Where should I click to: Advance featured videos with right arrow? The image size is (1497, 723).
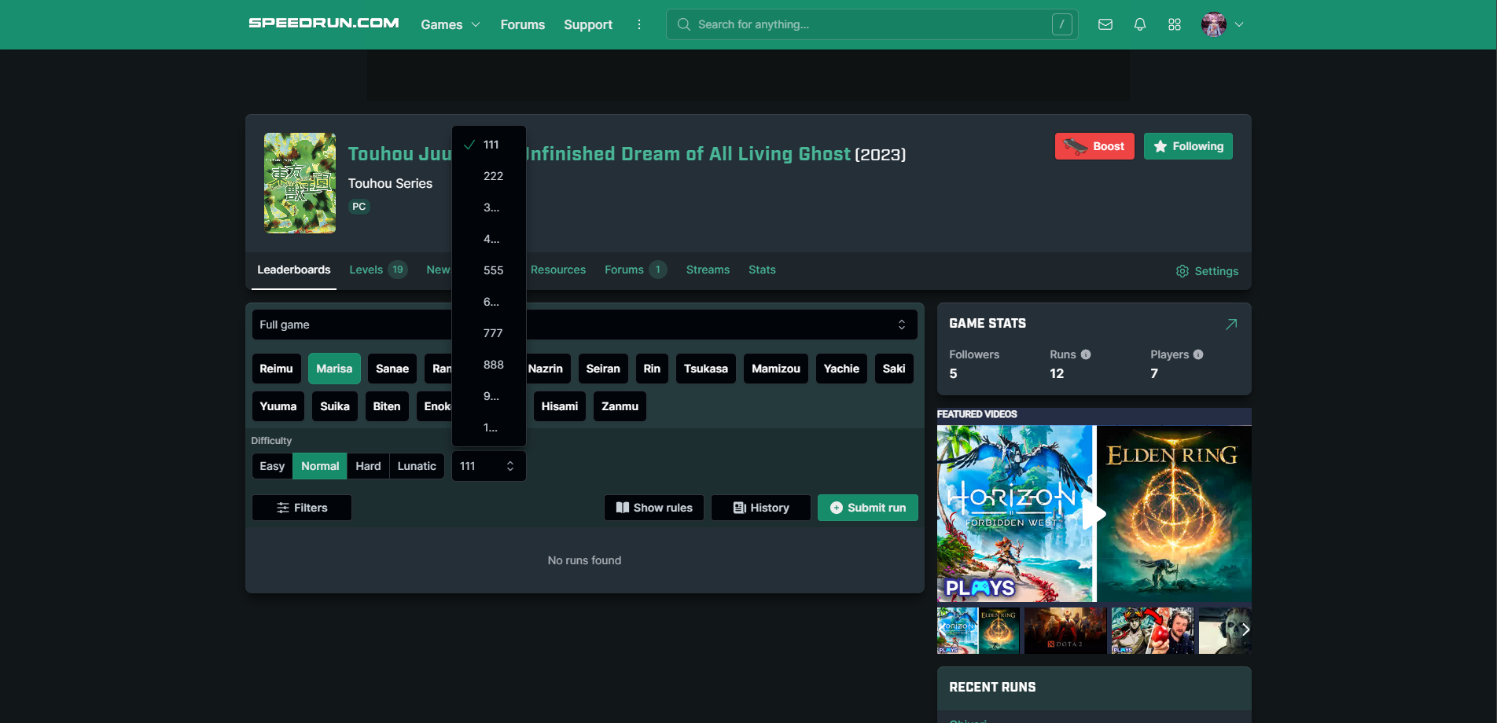1245,629
